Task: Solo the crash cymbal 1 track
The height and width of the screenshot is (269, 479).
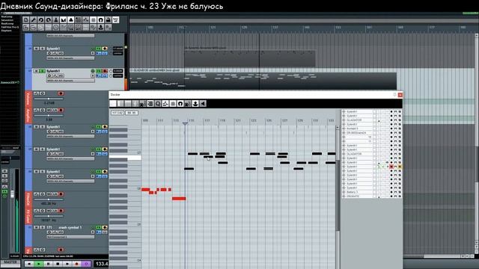Action: (x=42, y=227)
